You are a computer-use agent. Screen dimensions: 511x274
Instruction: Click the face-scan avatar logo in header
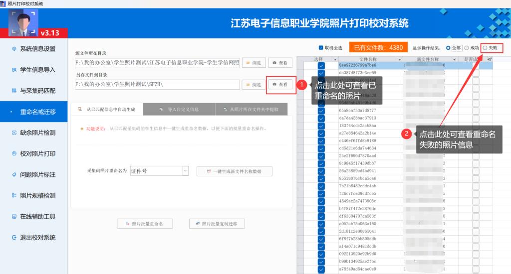tap(23, 22)
